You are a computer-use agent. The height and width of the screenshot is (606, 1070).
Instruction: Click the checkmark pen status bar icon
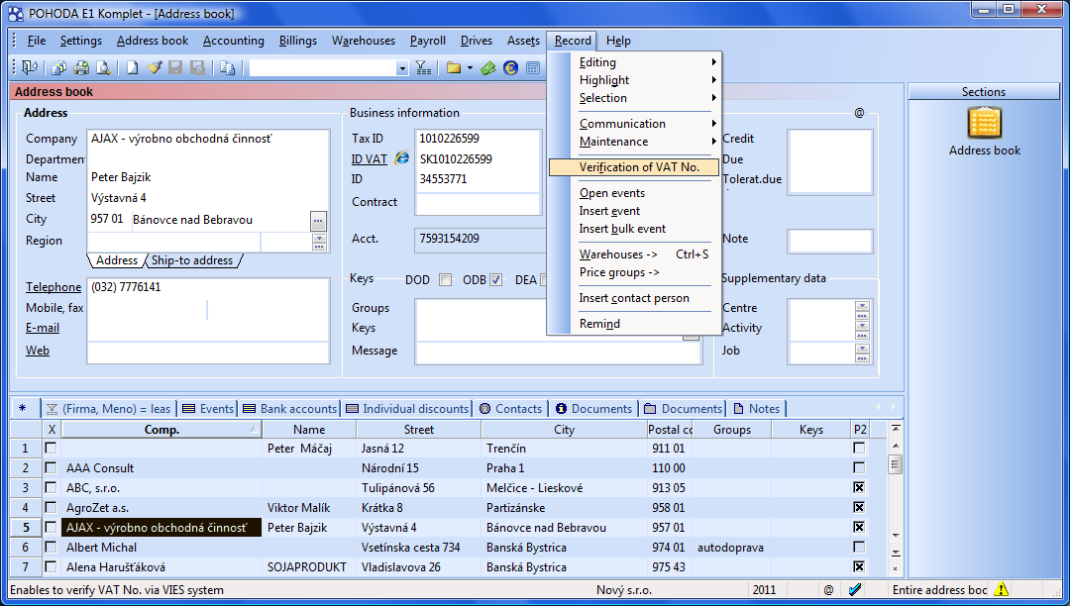(x=855, y=589)
